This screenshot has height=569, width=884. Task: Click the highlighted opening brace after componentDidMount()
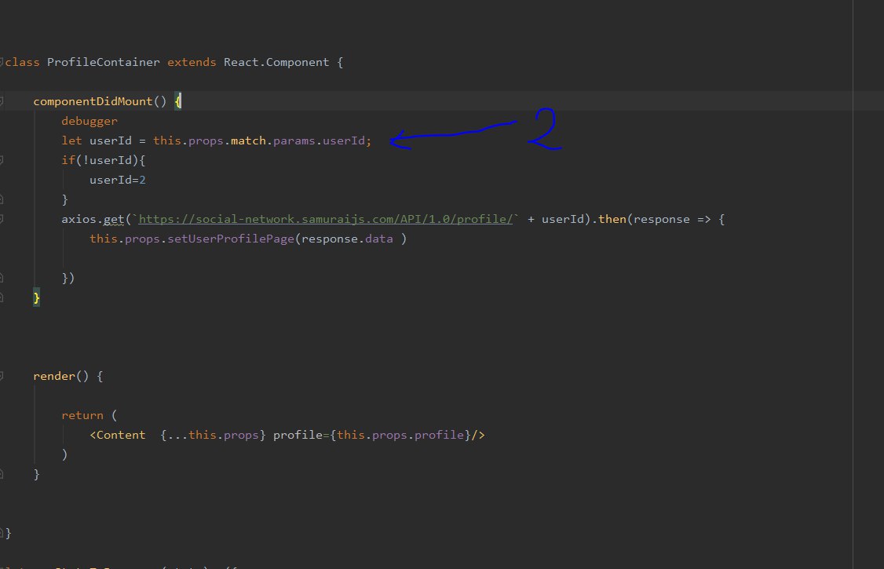tap(178, 101)
